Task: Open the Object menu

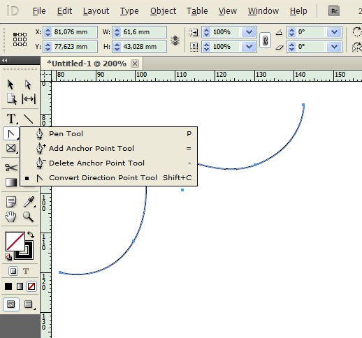Action: [163, 11]
